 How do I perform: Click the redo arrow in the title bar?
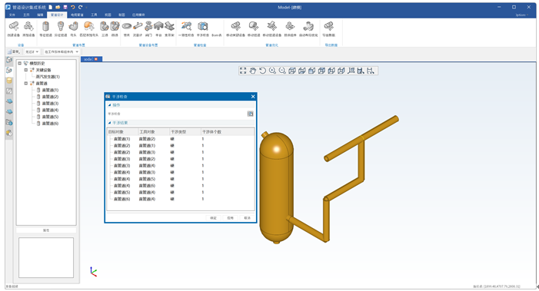(80, 7)
